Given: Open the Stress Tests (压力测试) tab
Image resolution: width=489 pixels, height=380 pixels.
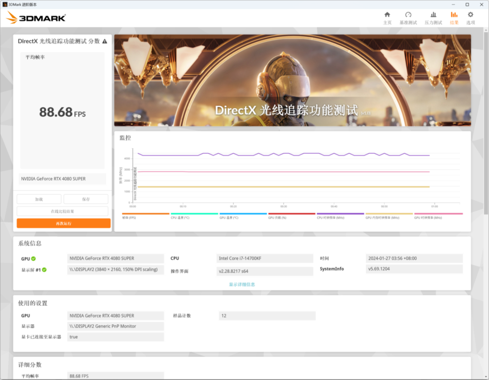Looking at the screenshot, I should click(x=433, y=18).
